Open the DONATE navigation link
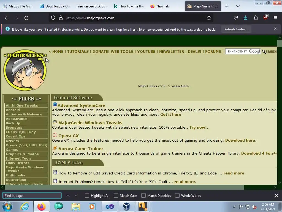Viewport: 282px width, 212px height. [x=100, y=52]
